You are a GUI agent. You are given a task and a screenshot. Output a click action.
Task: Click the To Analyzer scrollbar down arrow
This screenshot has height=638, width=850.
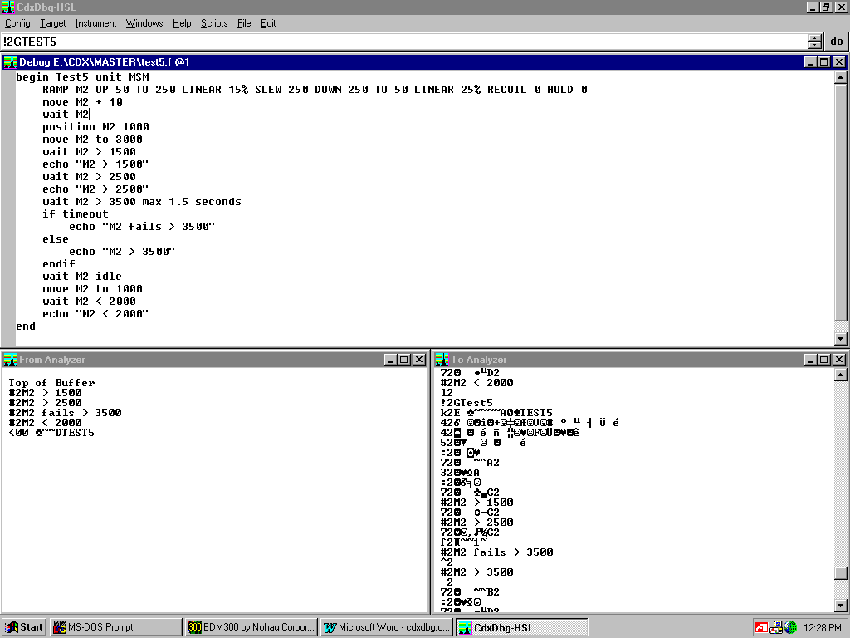pos(840,606)
